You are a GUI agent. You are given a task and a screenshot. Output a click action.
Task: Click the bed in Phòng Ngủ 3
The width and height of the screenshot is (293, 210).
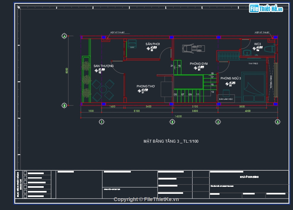254,87
